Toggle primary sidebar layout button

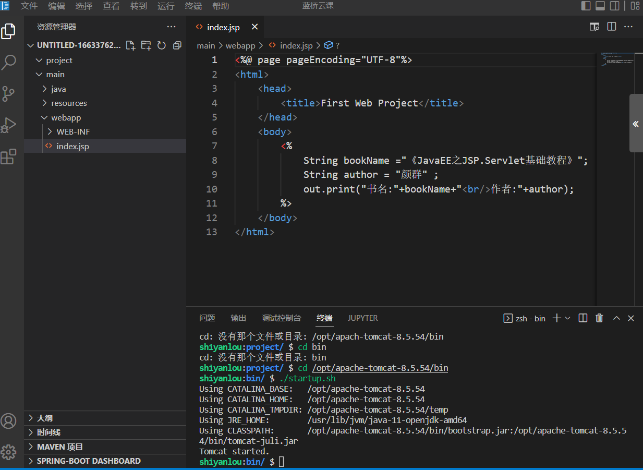(x=586, y=6)
